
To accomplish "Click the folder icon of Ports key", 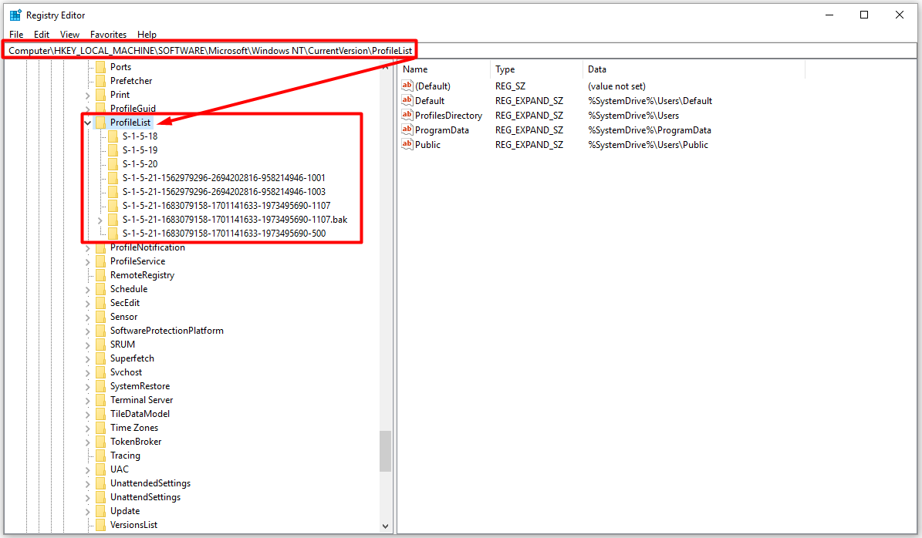I will 100,67.
